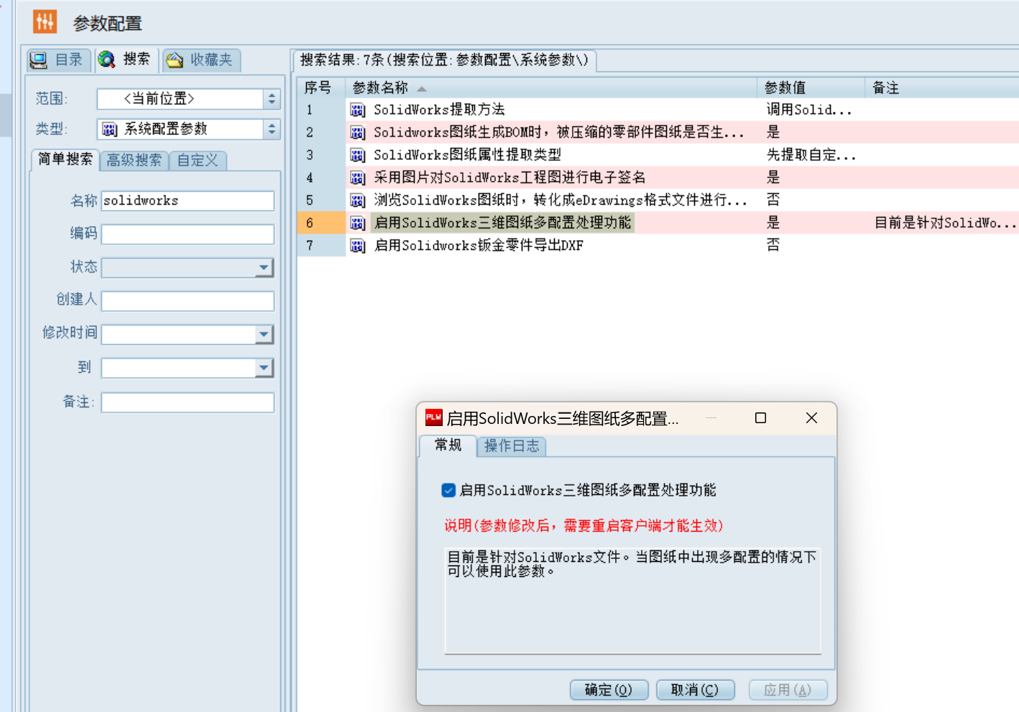
Task: Click the 收藏夹 tab folder icon
Action: [x=175, y=60]
